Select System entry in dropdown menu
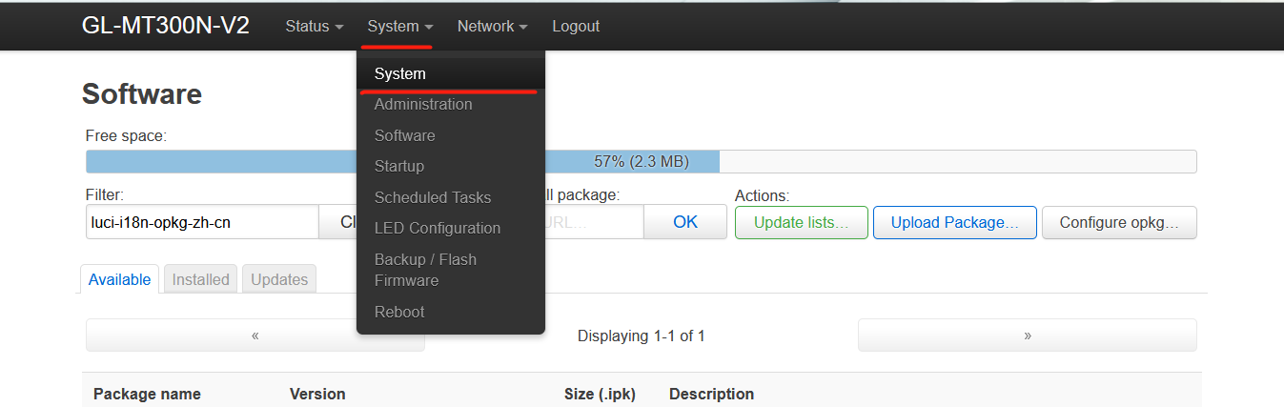This screenshot has height=407, width=1284. [400, 73]
